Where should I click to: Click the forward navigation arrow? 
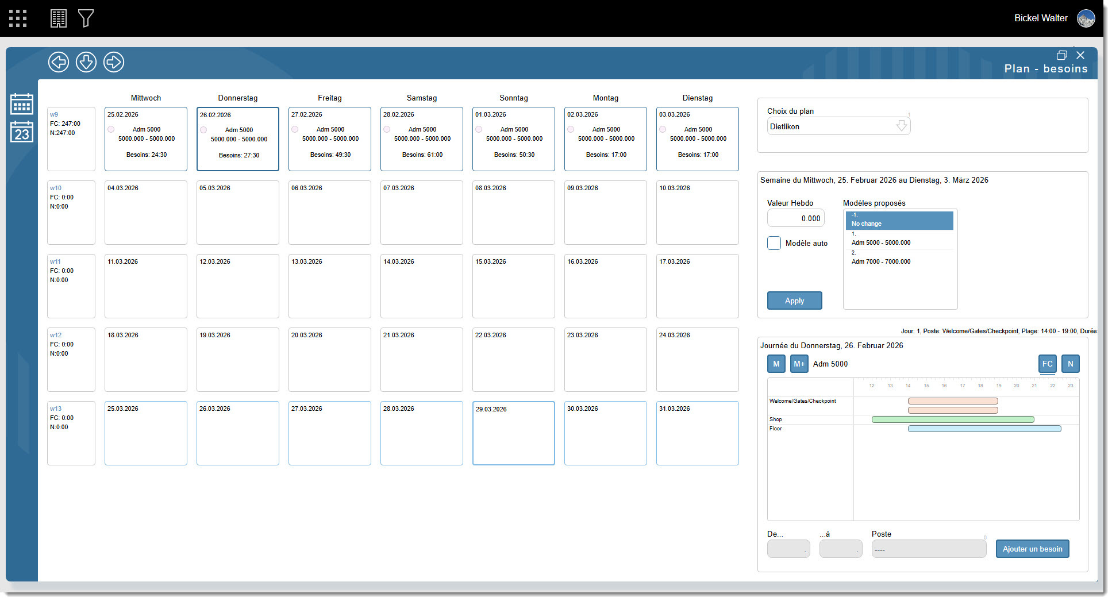pos(113,62)
